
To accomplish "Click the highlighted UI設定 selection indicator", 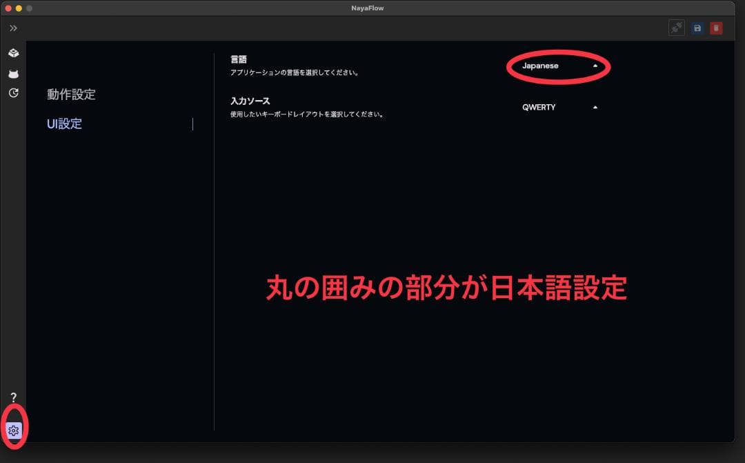I will 192,124.
